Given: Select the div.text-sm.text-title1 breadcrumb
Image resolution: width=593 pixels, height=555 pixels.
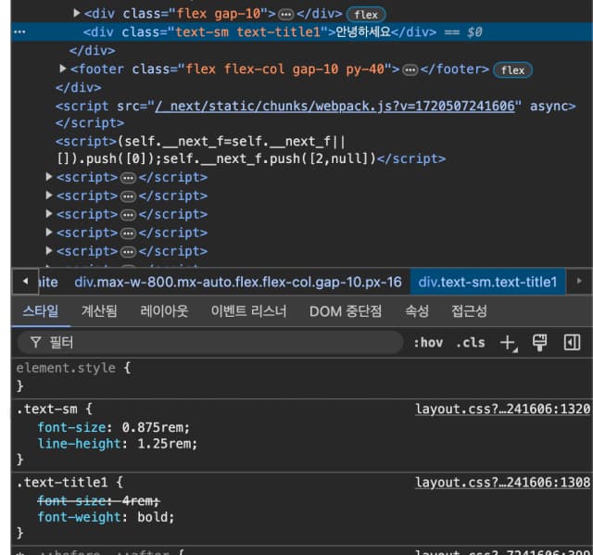Looking at the screenshot, I should coord(487,282).
